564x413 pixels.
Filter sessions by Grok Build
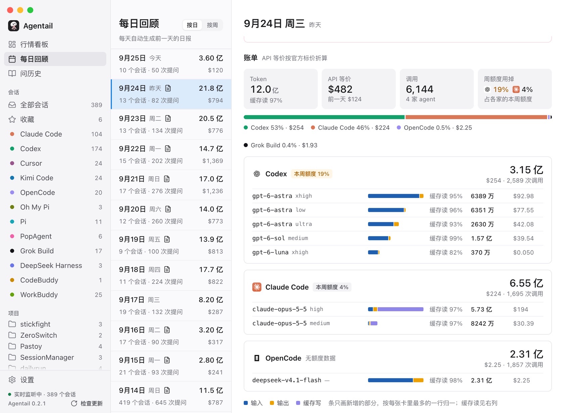pos(55,251)
